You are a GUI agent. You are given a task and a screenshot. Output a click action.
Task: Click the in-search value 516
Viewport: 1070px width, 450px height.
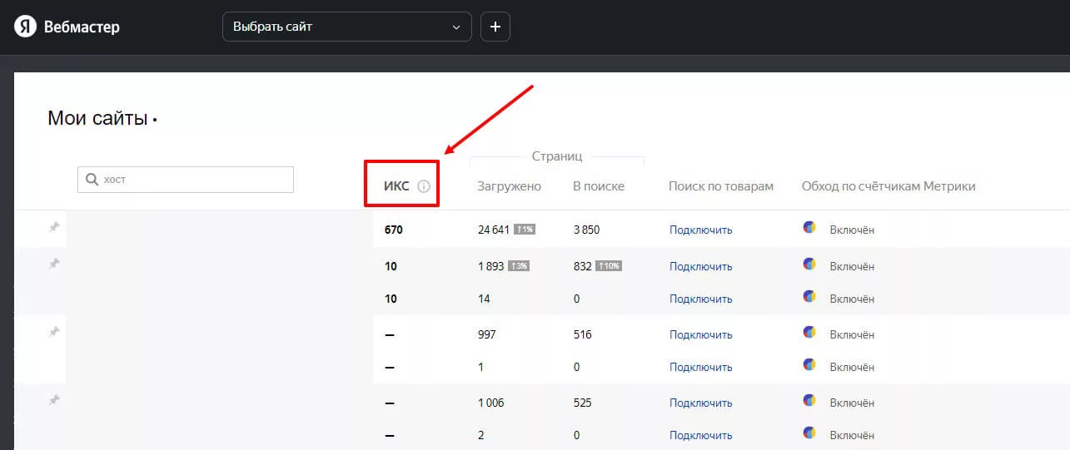pyautogui.click(x=583, y=334)
